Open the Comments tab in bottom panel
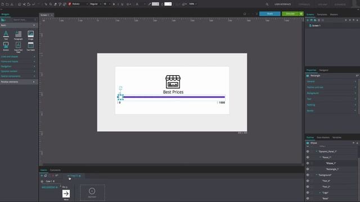Screen dimensions: 360x202 [55, 170]
